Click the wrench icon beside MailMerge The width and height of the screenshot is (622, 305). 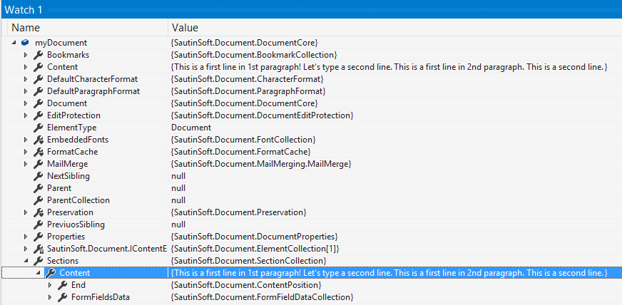click(39, 164)
